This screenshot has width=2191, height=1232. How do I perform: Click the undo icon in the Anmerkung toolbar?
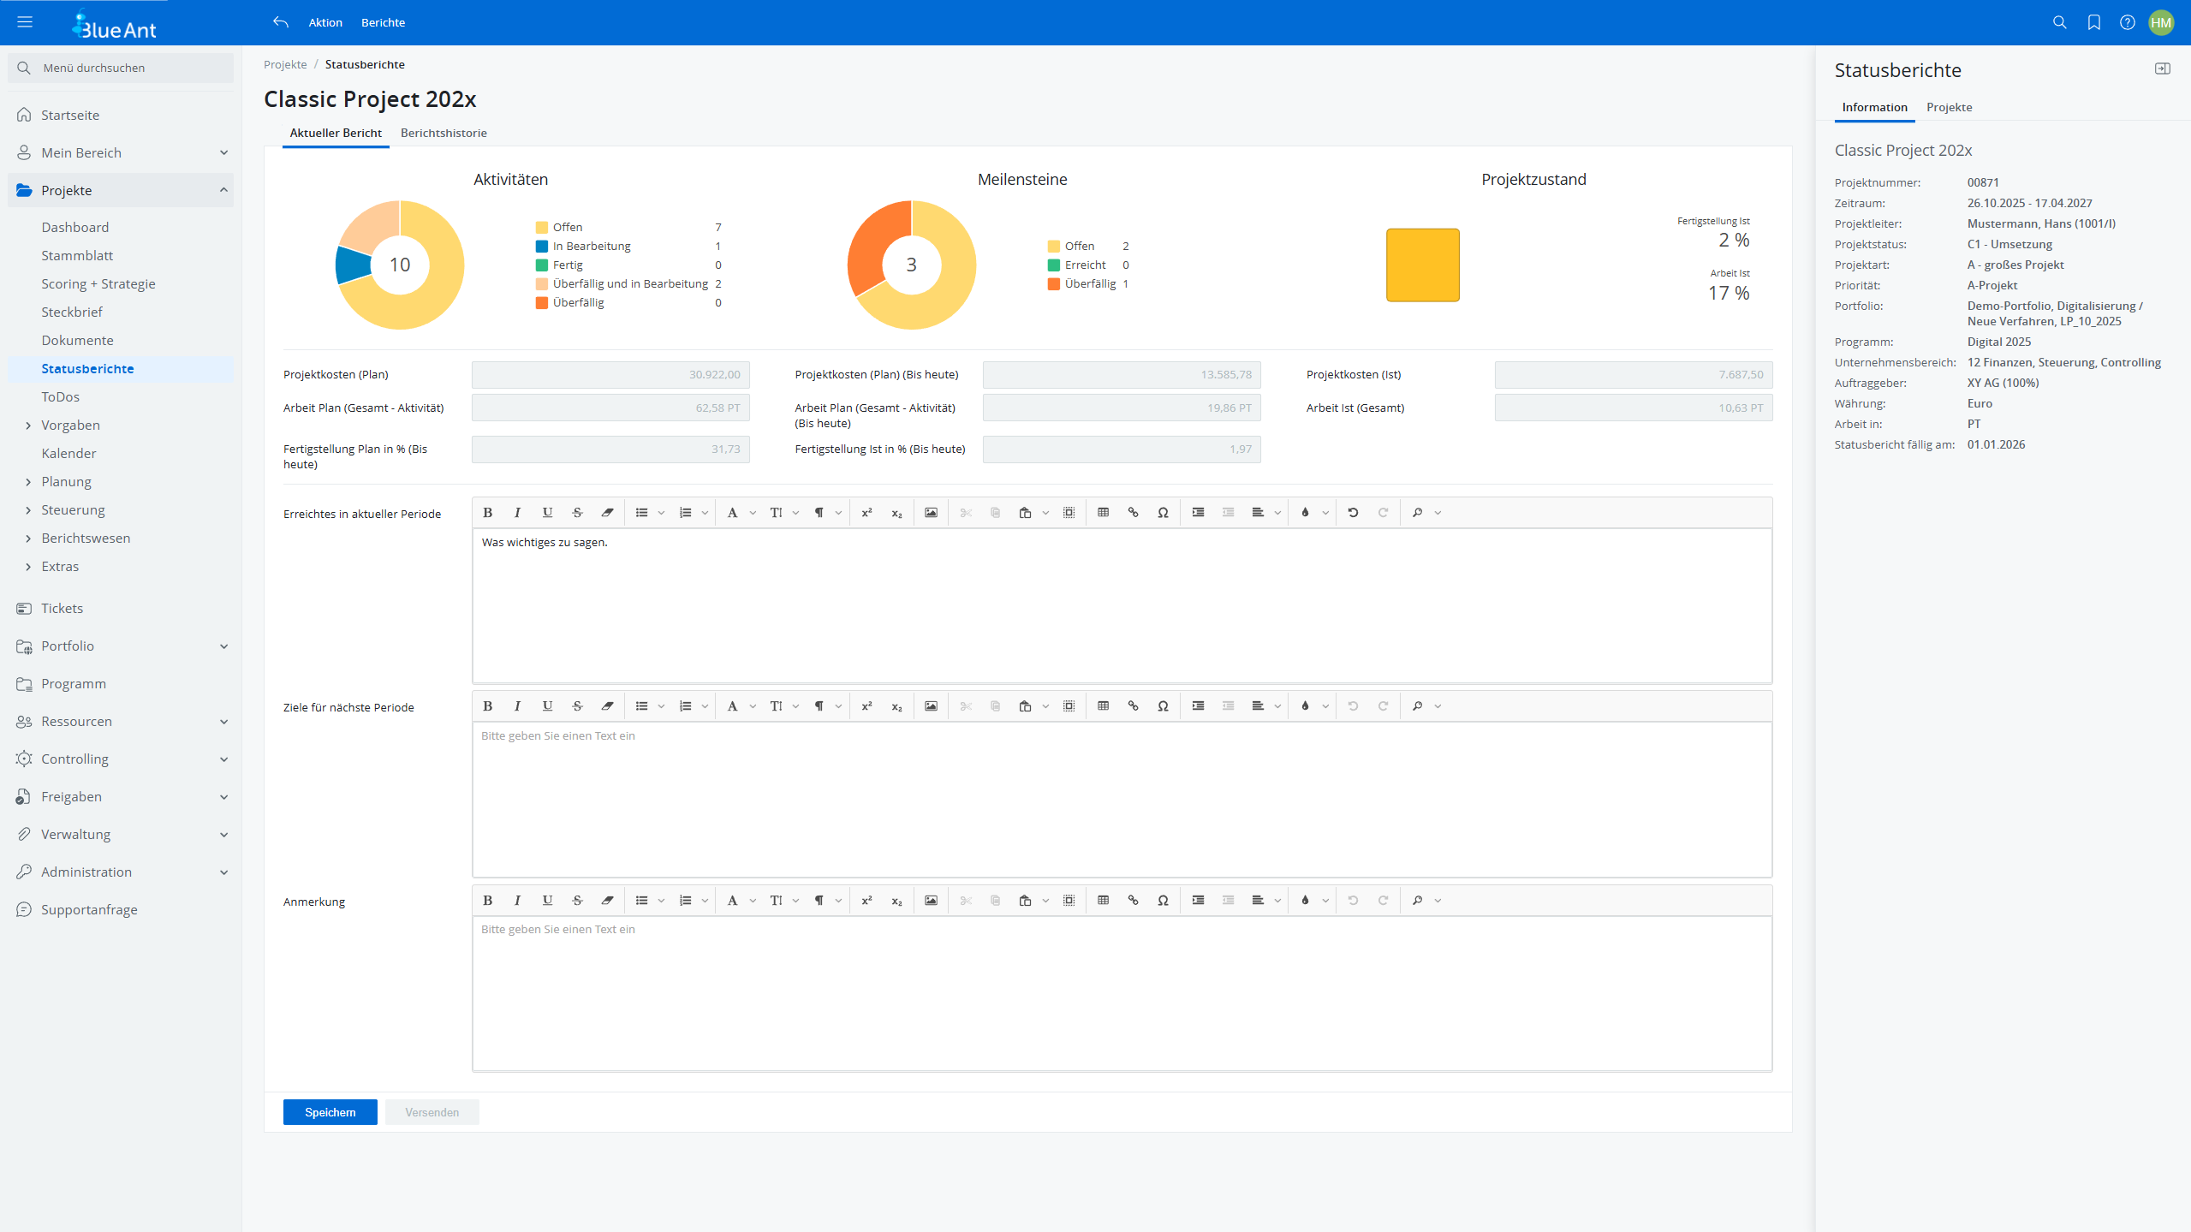[1353, 900]
